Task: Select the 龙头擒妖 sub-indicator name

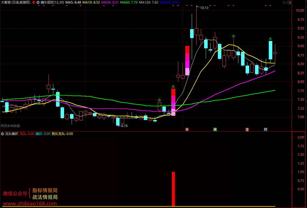Action: (12, 134)
